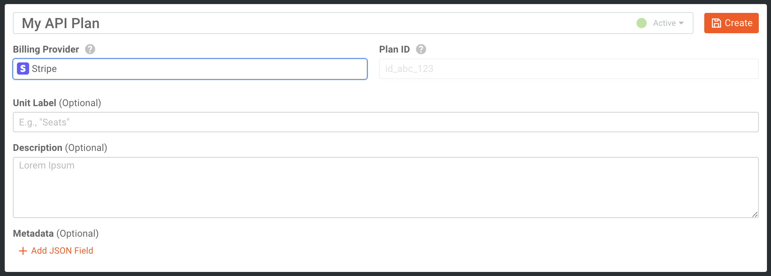Click the caret arrow beside Active
This screenshot has height=276, width=771.
coord(682,23)
